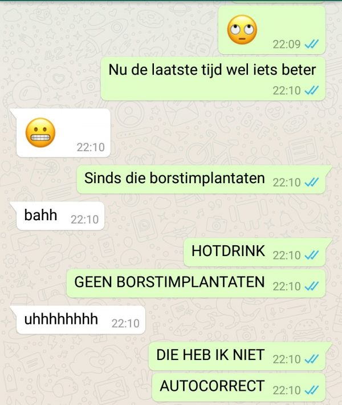342x405 pixels.
Task: Click read checkmarks beside AUTOCORRECT message
Action: pos(312,390)
